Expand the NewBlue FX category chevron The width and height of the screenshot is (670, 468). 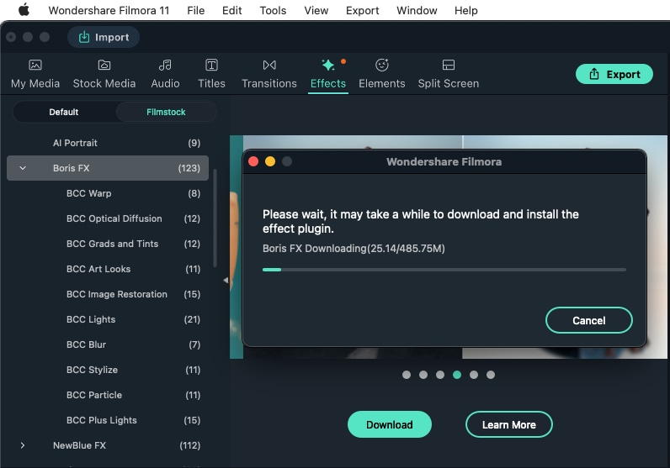(x=23, y=445)
